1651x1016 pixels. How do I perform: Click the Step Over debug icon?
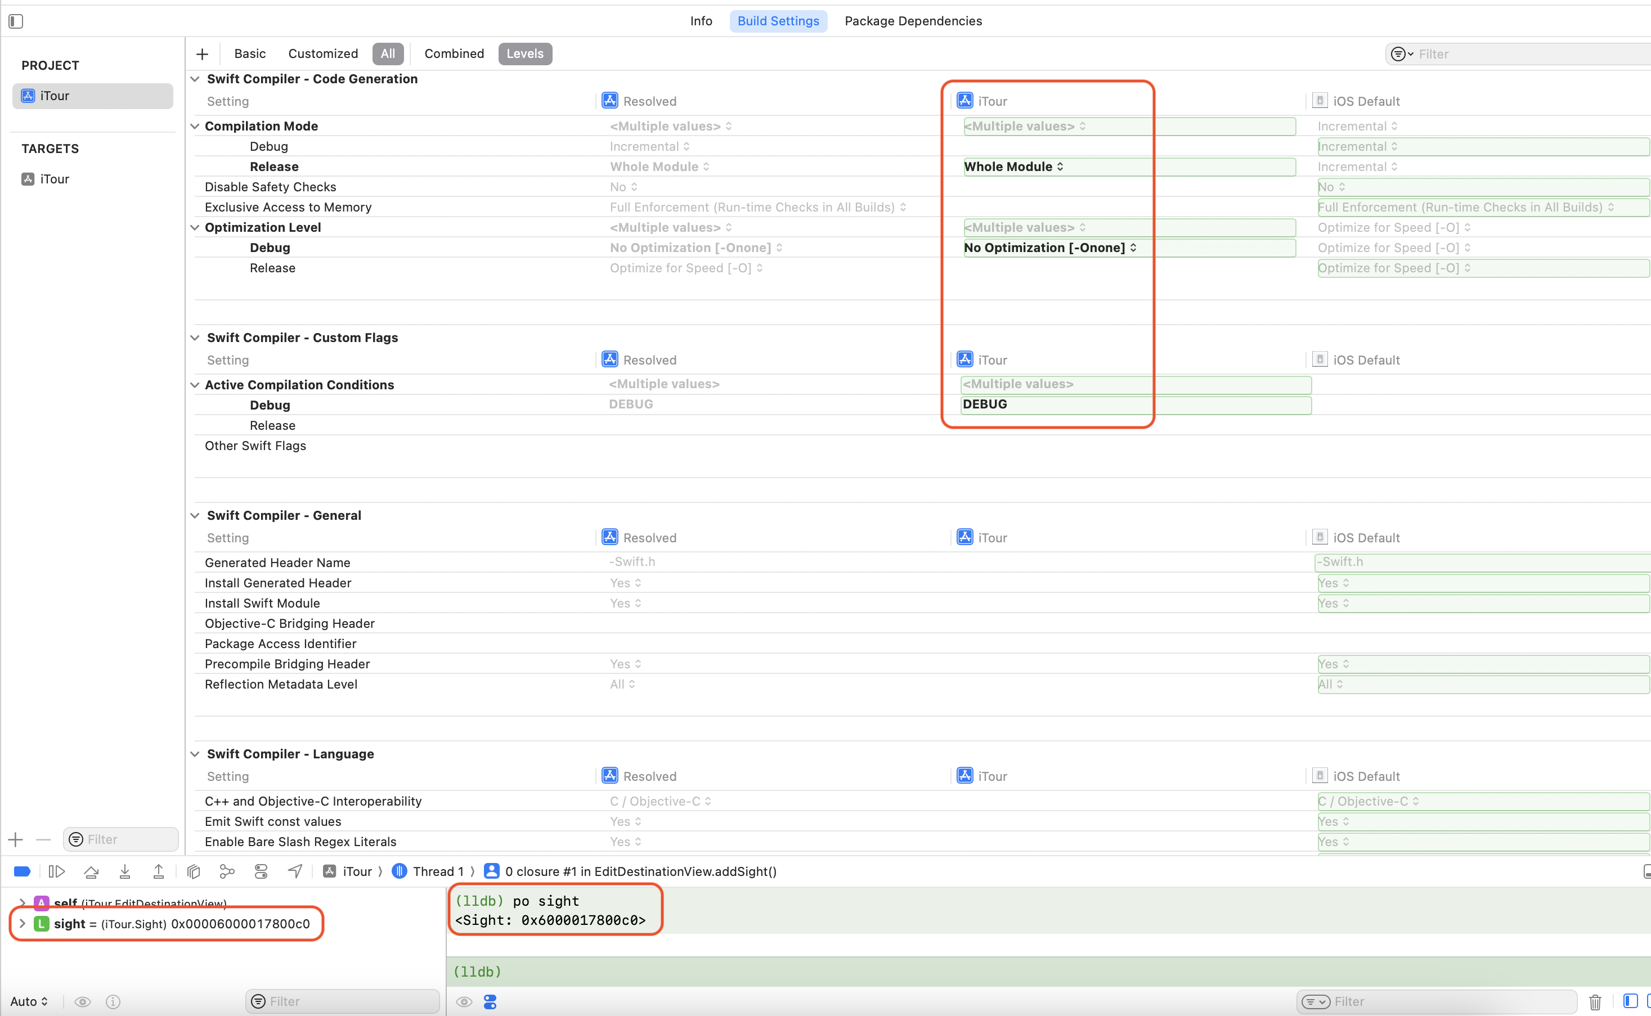91,871
